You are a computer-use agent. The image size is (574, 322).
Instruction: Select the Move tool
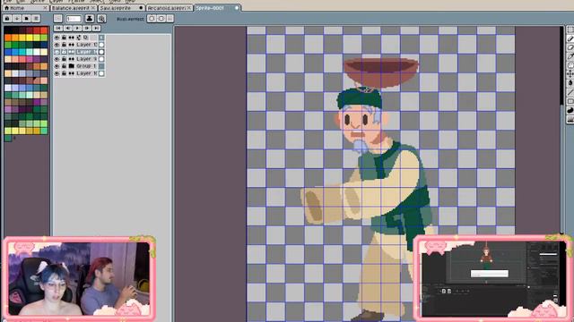point(570,74)
